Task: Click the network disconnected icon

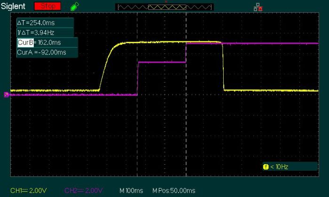Action: (x=258, y=7)
